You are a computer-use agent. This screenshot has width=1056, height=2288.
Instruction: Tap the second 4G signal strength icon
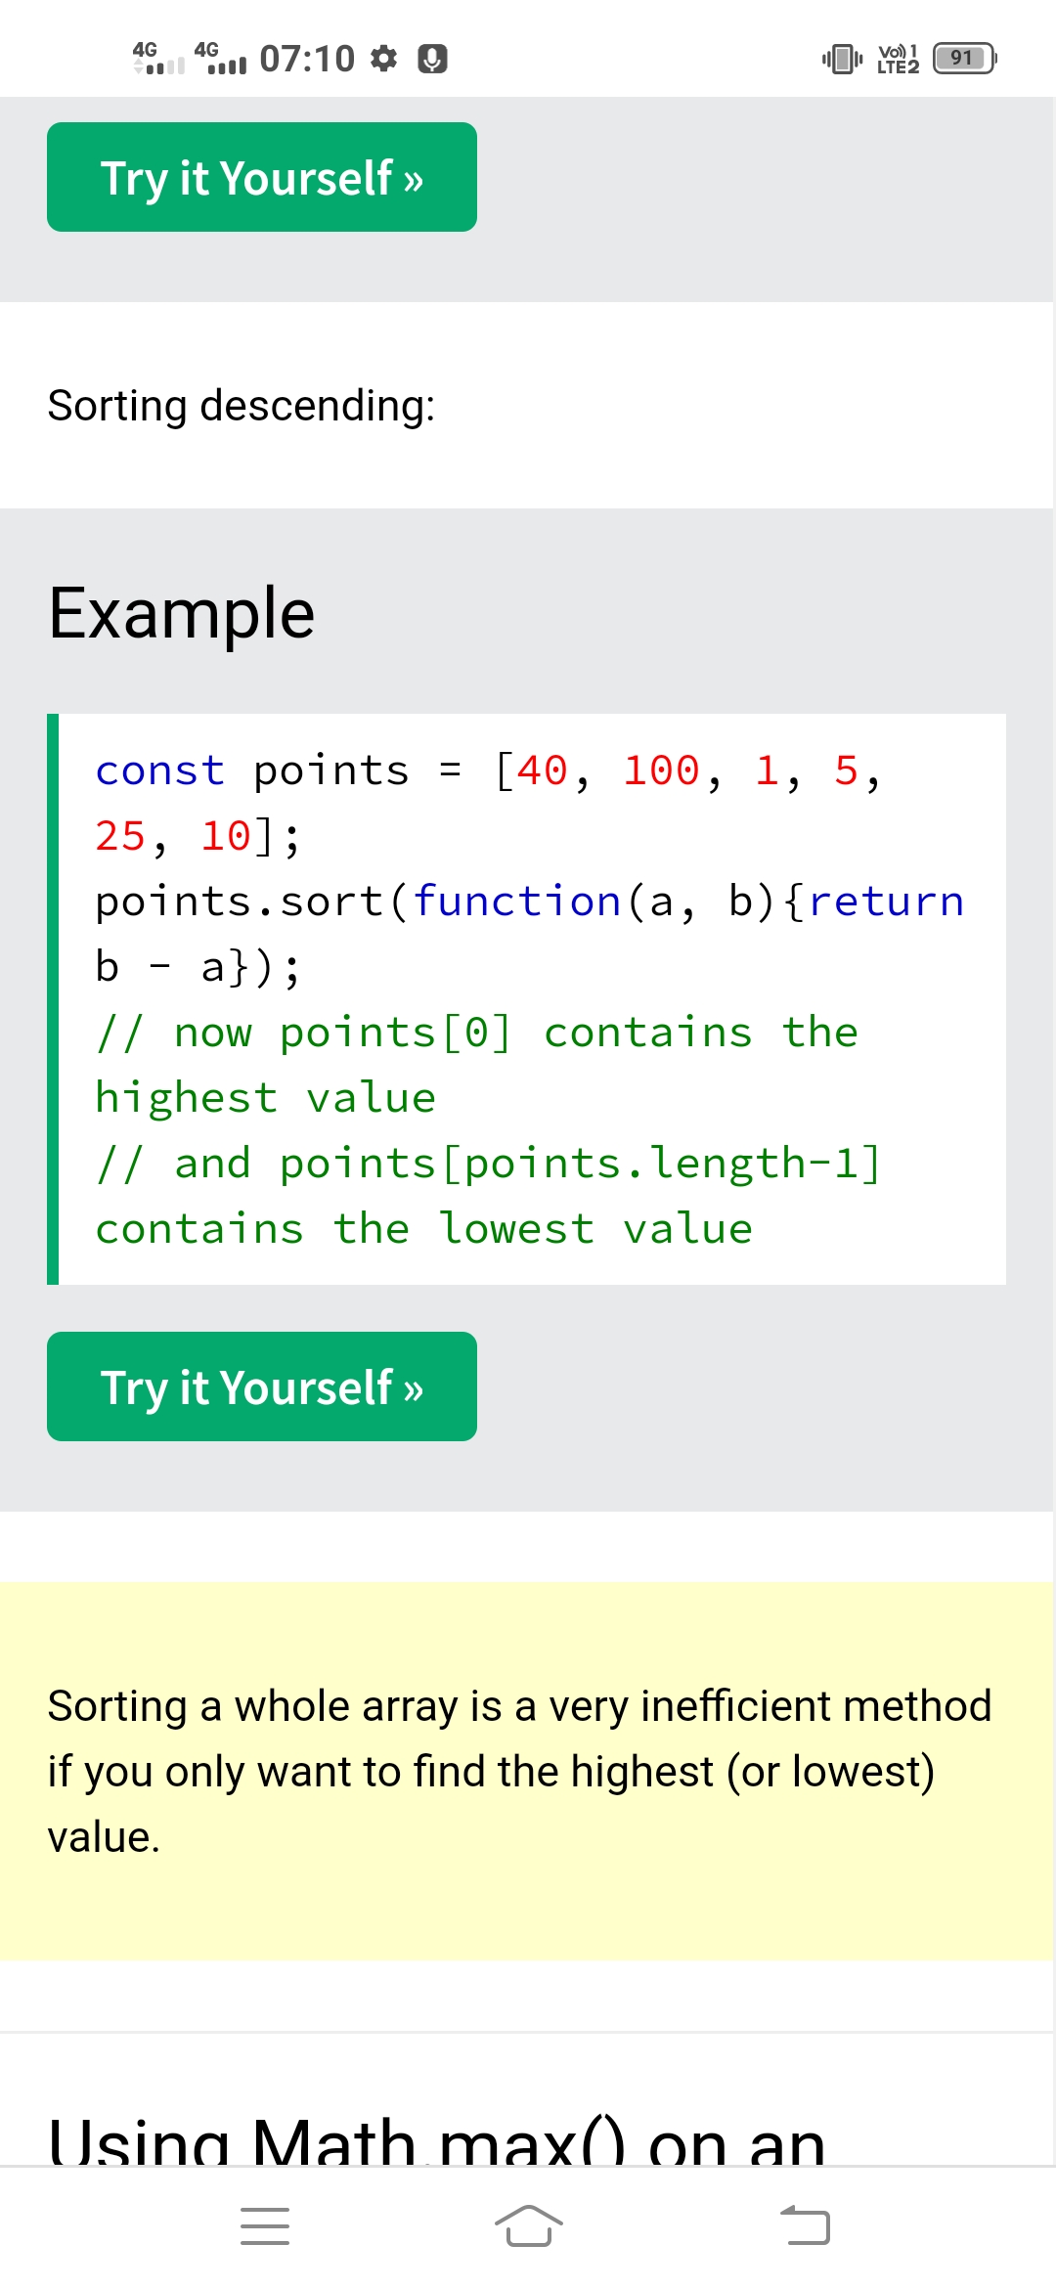pyautogui.click(x=220, y=59)
